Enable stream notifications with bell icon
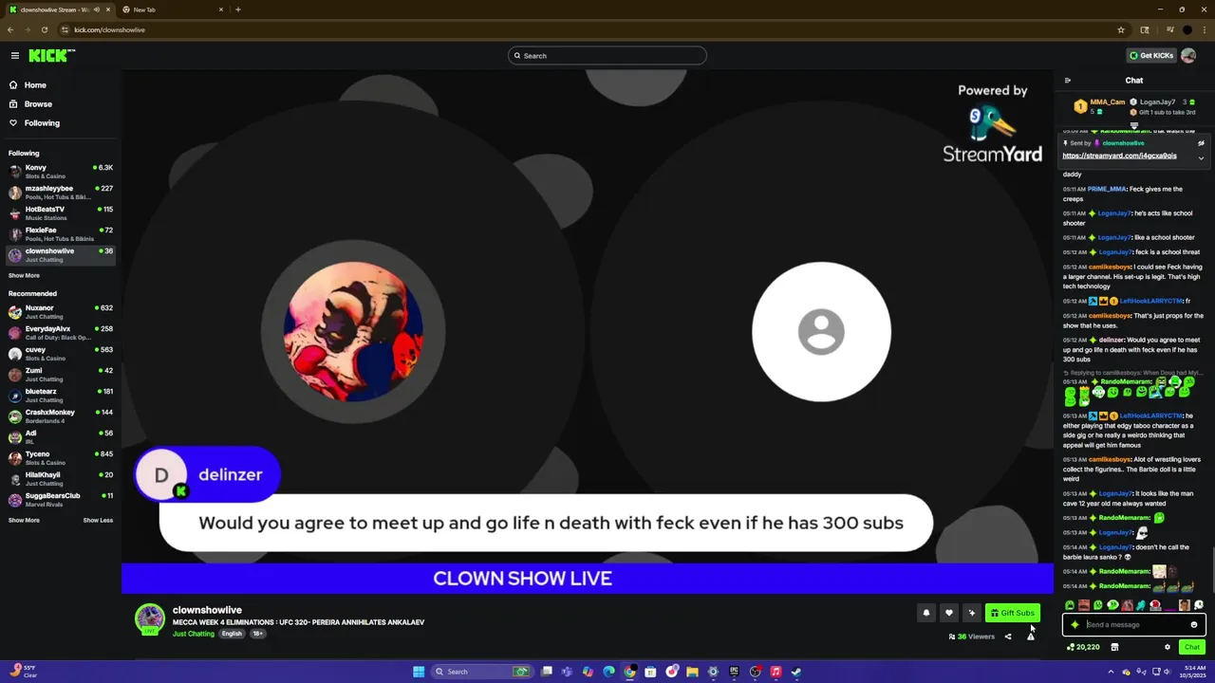1215x683 pixels. (x=926, y=613)
